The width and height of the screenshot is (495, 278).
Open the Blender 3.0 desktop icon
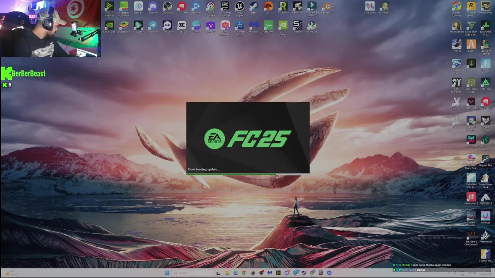coord(326,8)
